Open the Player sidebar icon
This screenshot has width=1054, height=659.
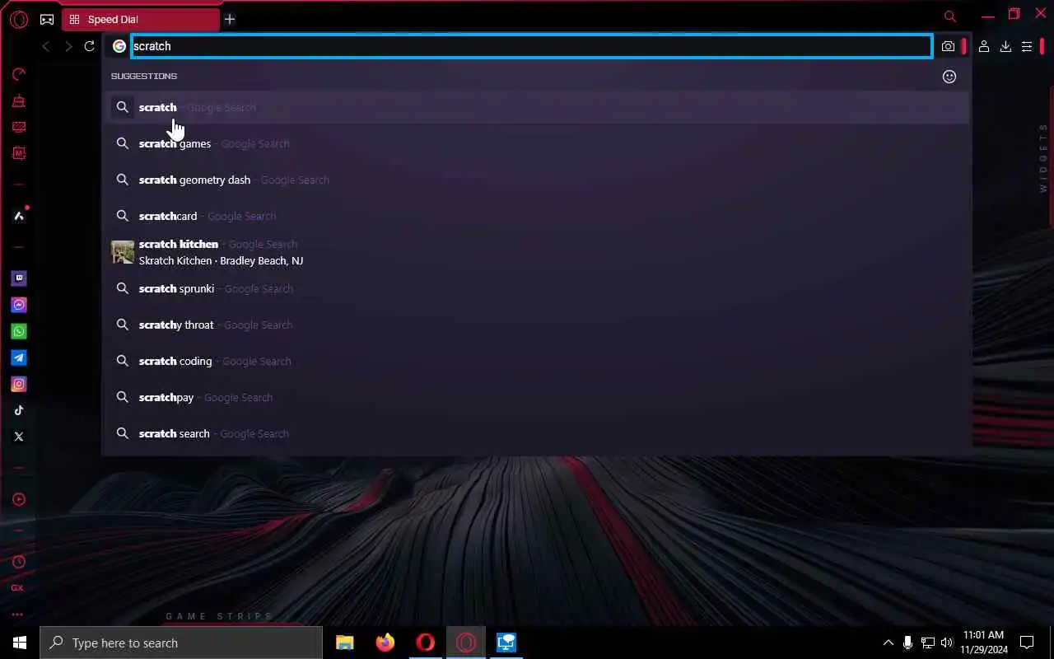18,499
